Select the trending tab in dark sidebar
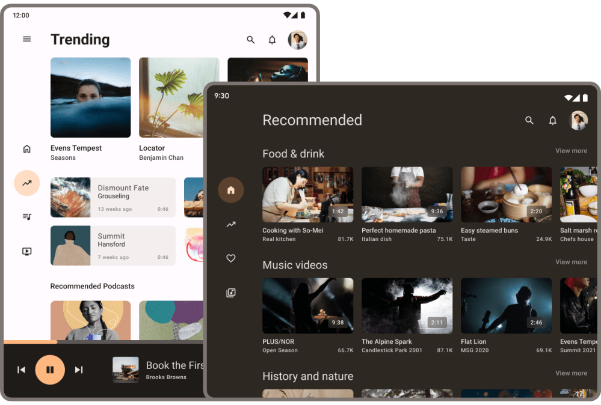 tap(230, 224)
